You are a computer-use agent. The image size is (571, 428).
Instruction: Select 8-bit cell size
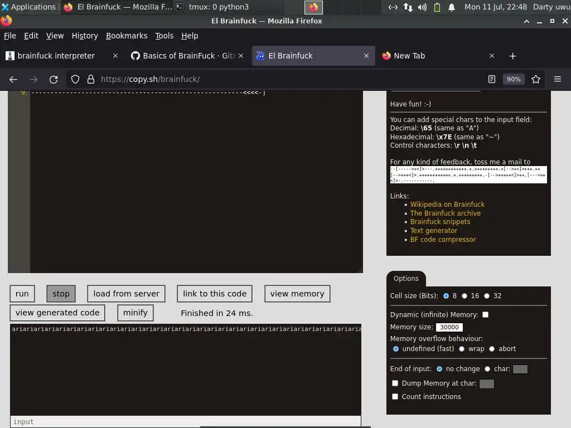click(x=446, y=296)
